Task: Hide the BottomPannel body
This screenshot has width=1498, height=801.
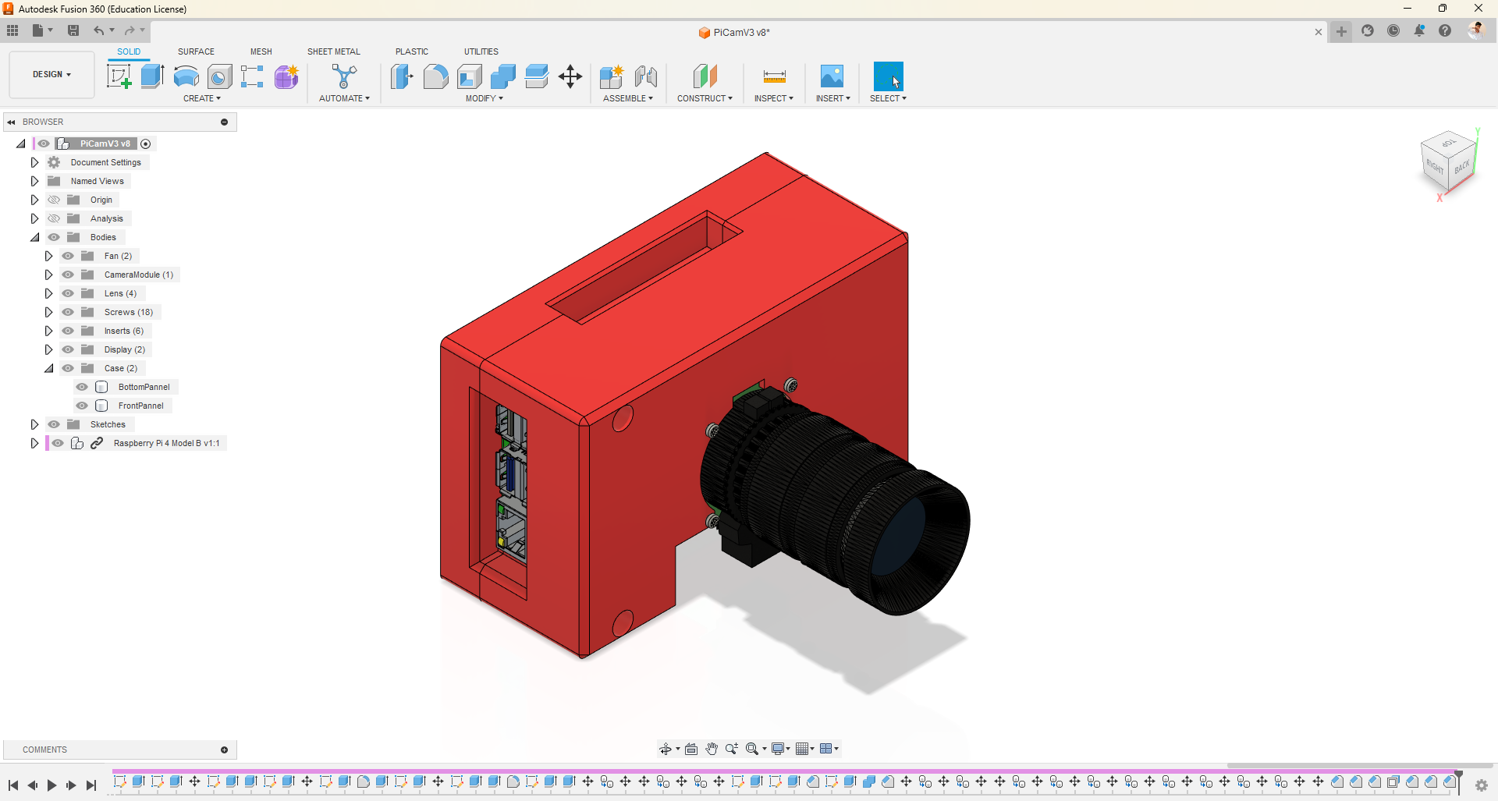Action: pyautogui.click(x=82, y=387)
